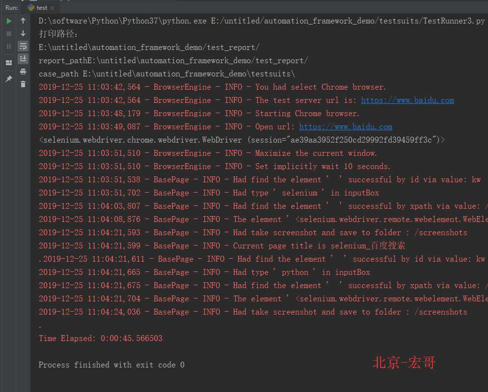Click the Up the stack trace arrow
This screenshot has height=392, width=488.
coord(23,21)
